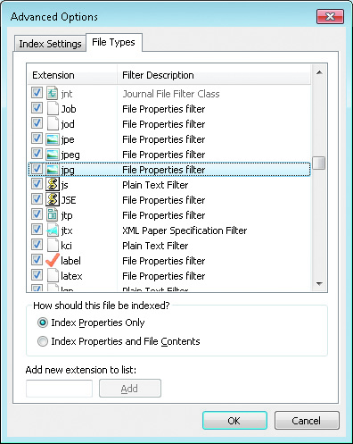The image size is (353, 444).
Task: Click the list scroll up arrow
Action: 319,72
